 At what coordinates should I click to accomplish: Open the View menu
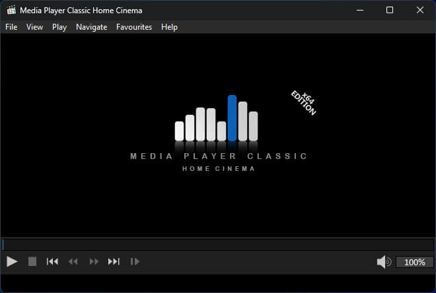(34, 27)
